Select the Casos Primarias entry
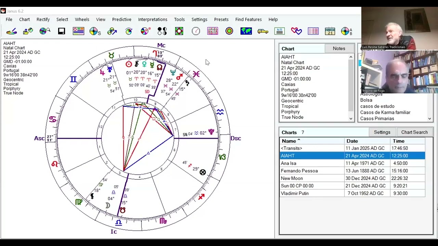438x246 pixels. 377,119
